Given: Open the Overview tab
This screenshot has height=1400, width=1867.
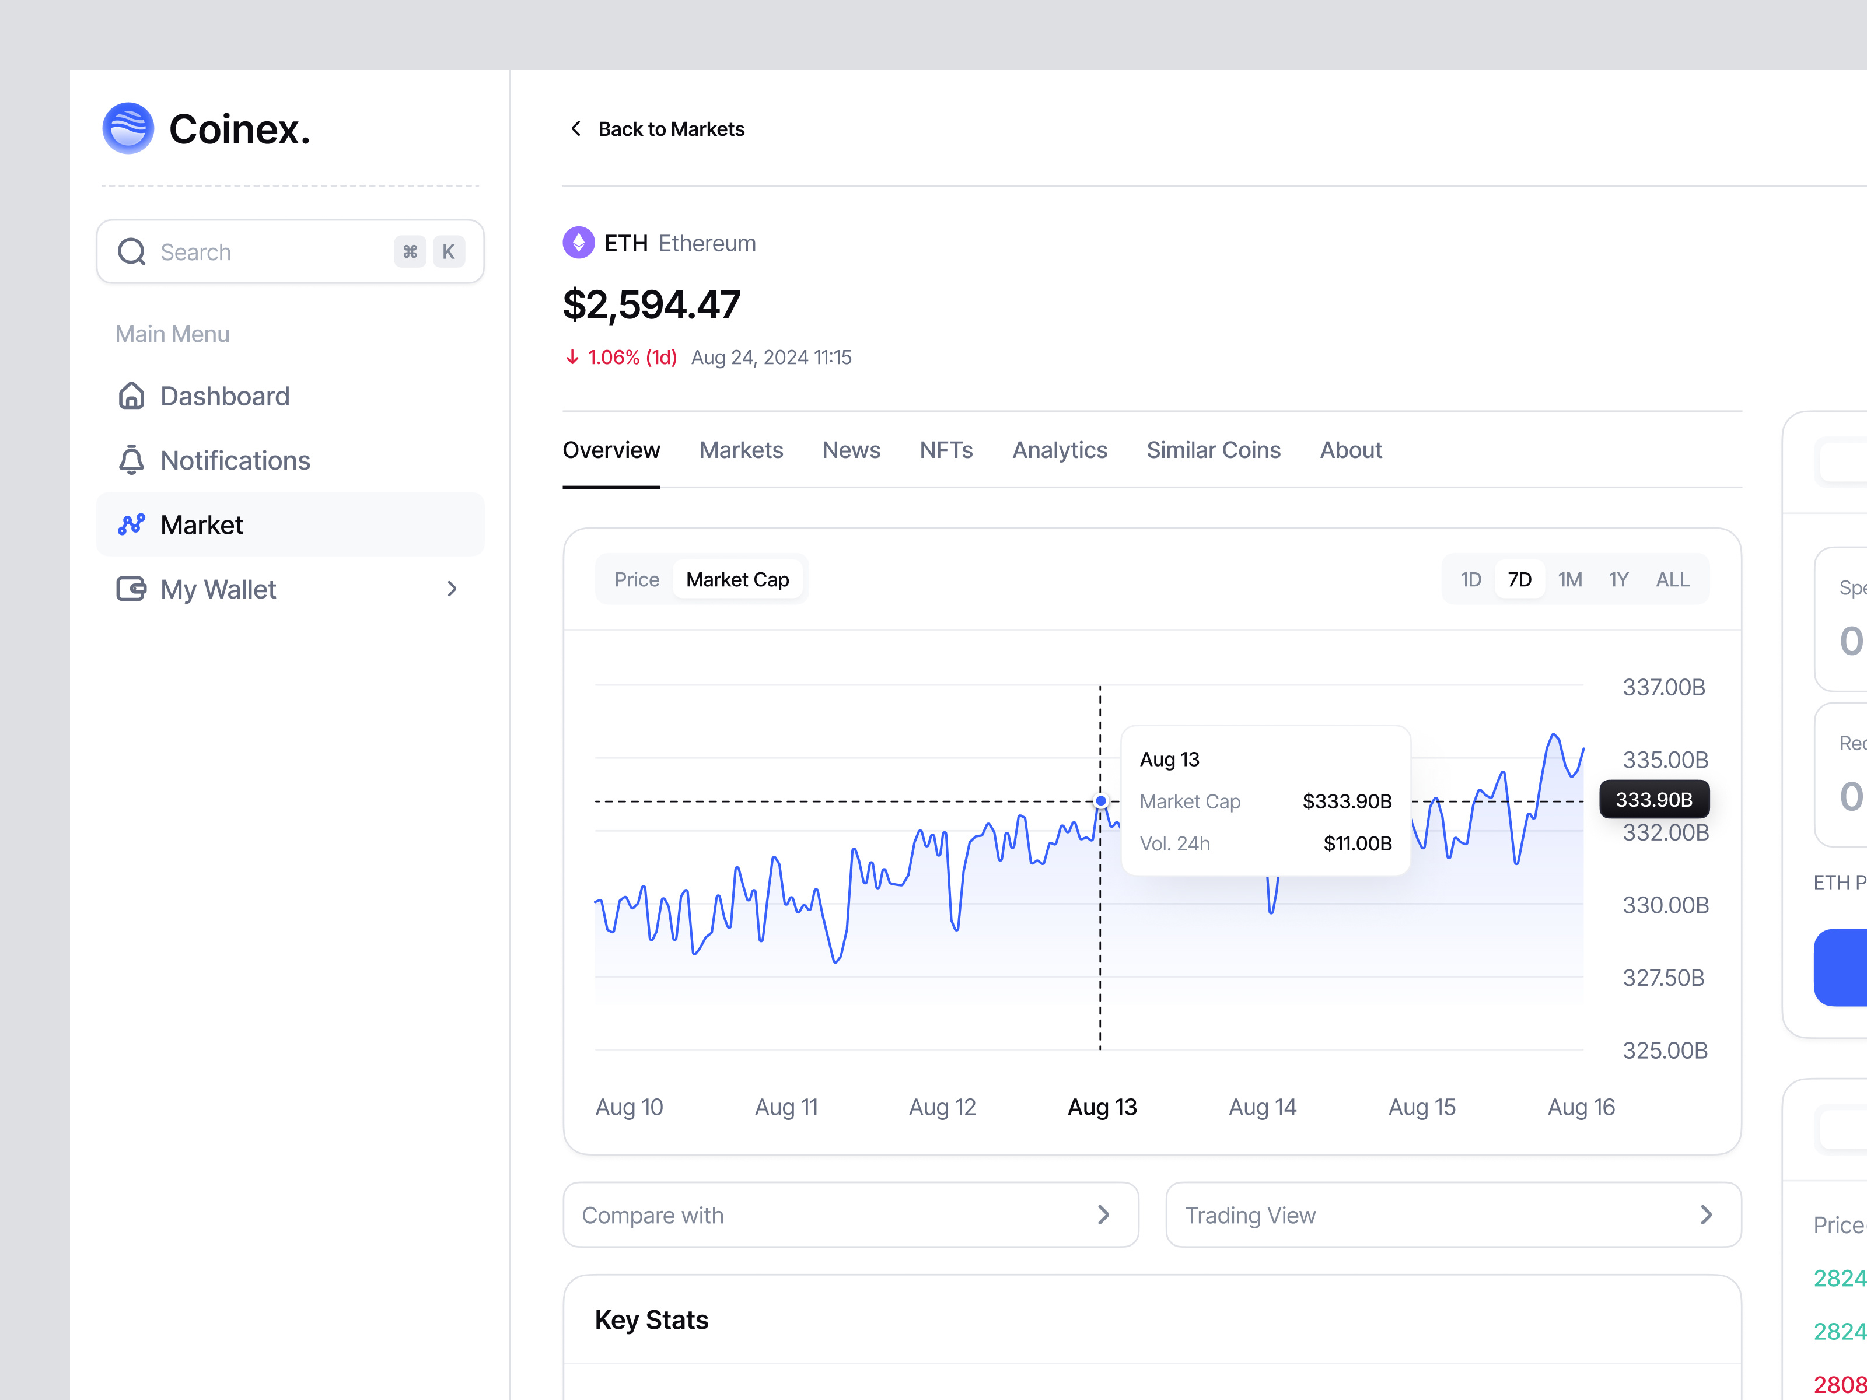Looking at the screenshot, I should [611, 451].
